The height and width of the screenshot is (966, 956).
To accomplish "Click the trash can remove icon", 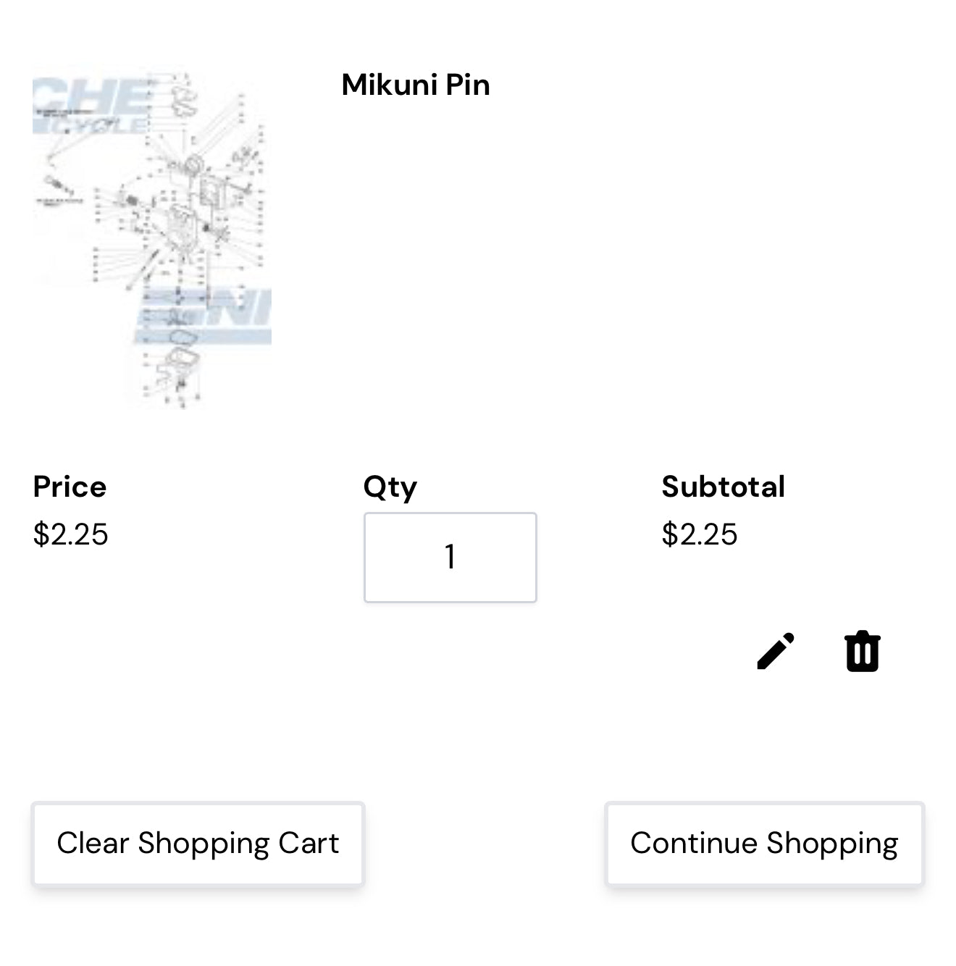I will 862,651.
